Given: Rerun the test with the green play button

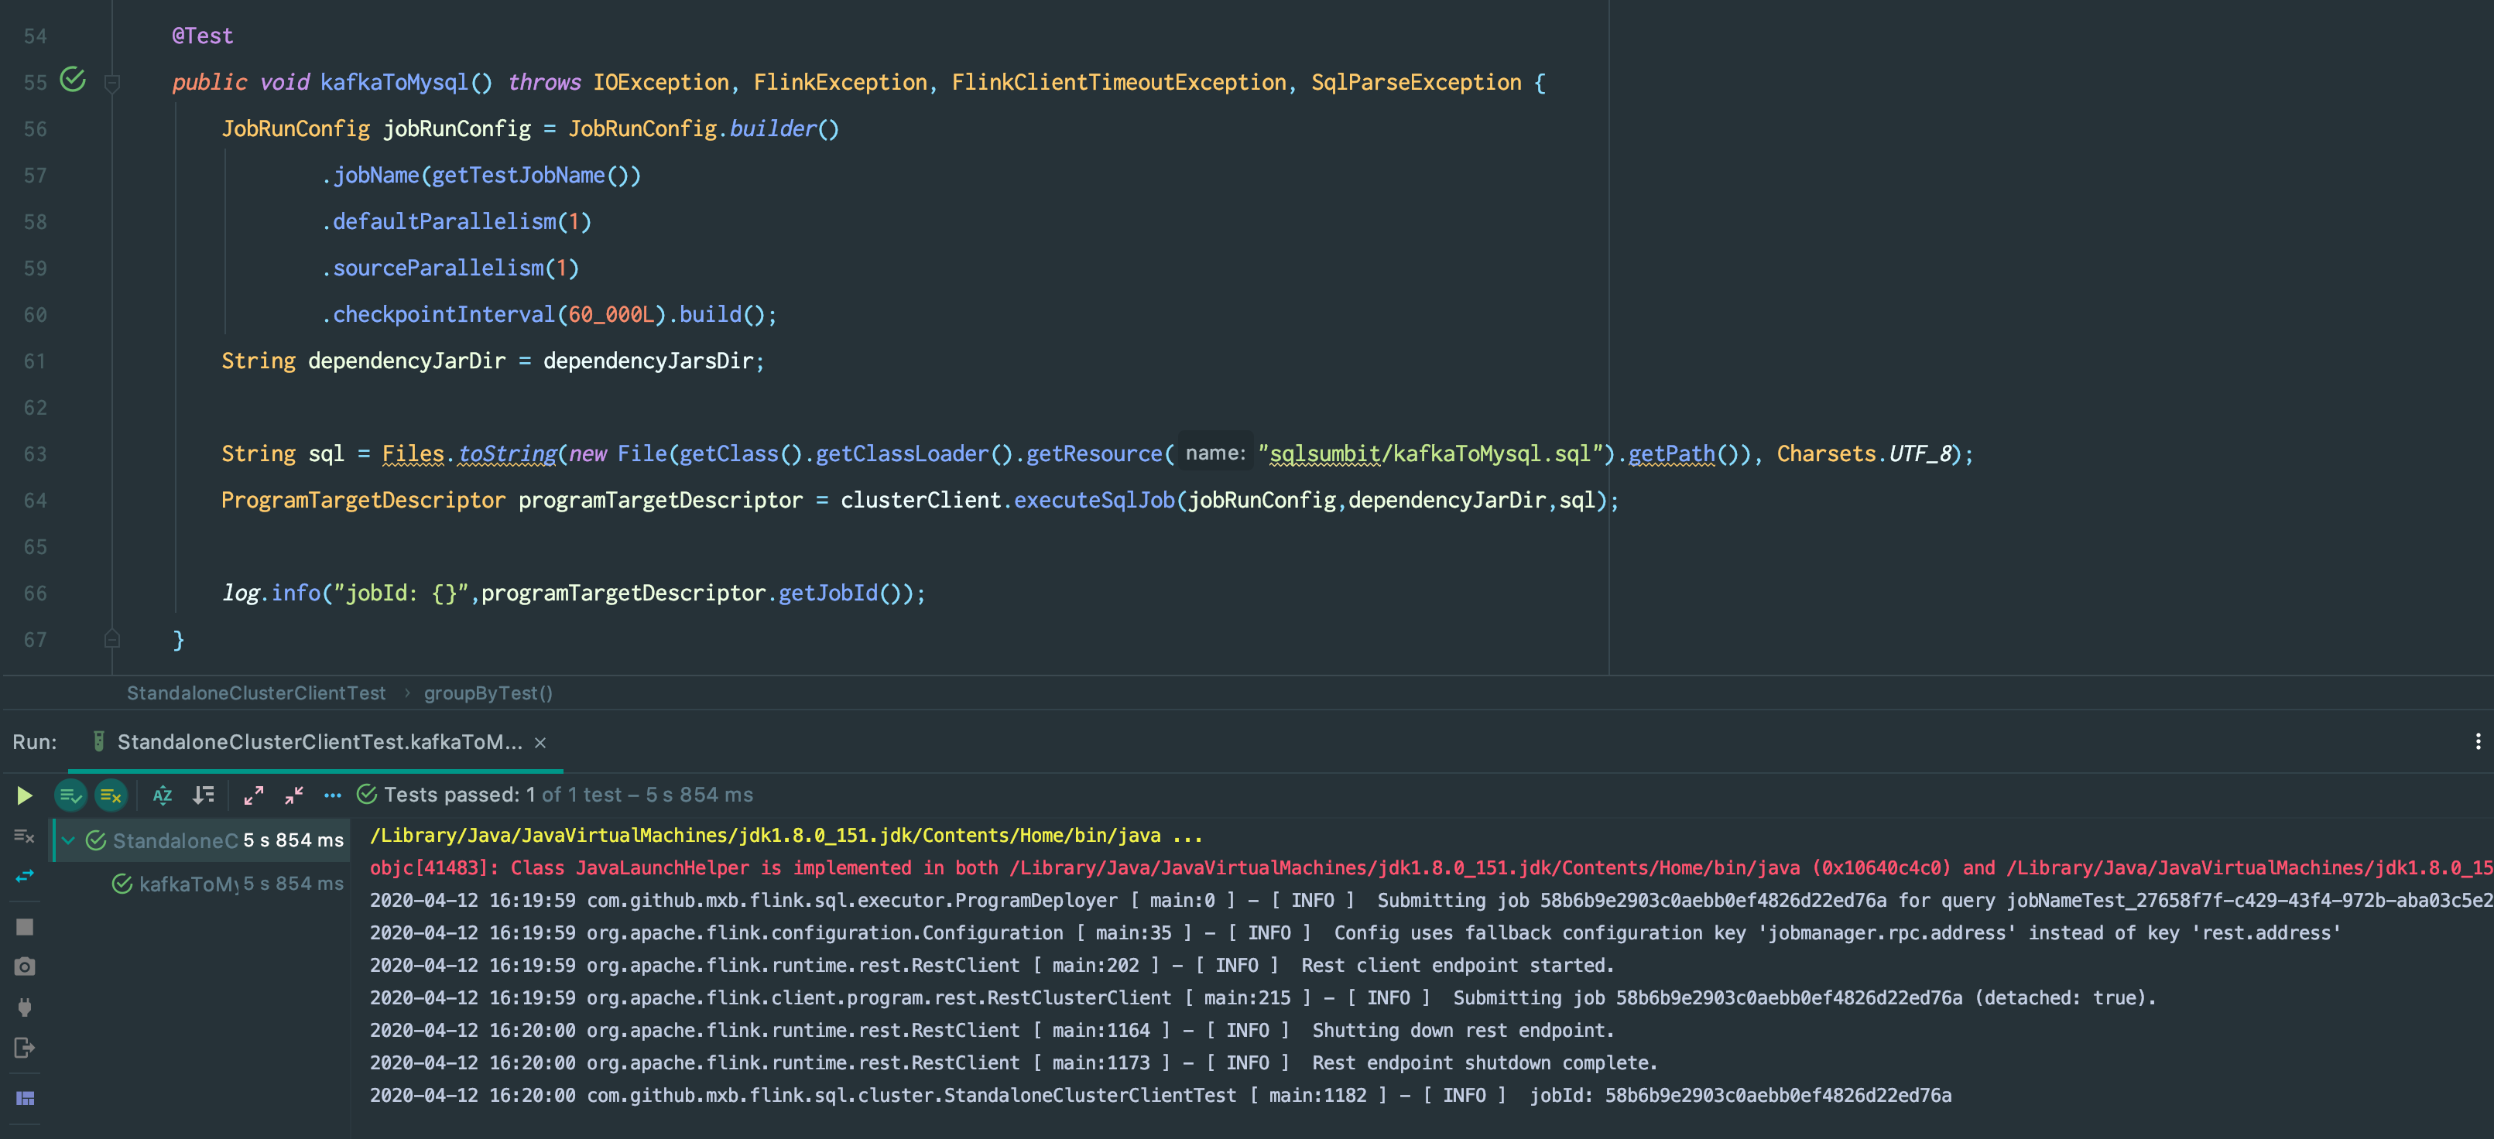Looking at the screenshot, I should 24,795.
